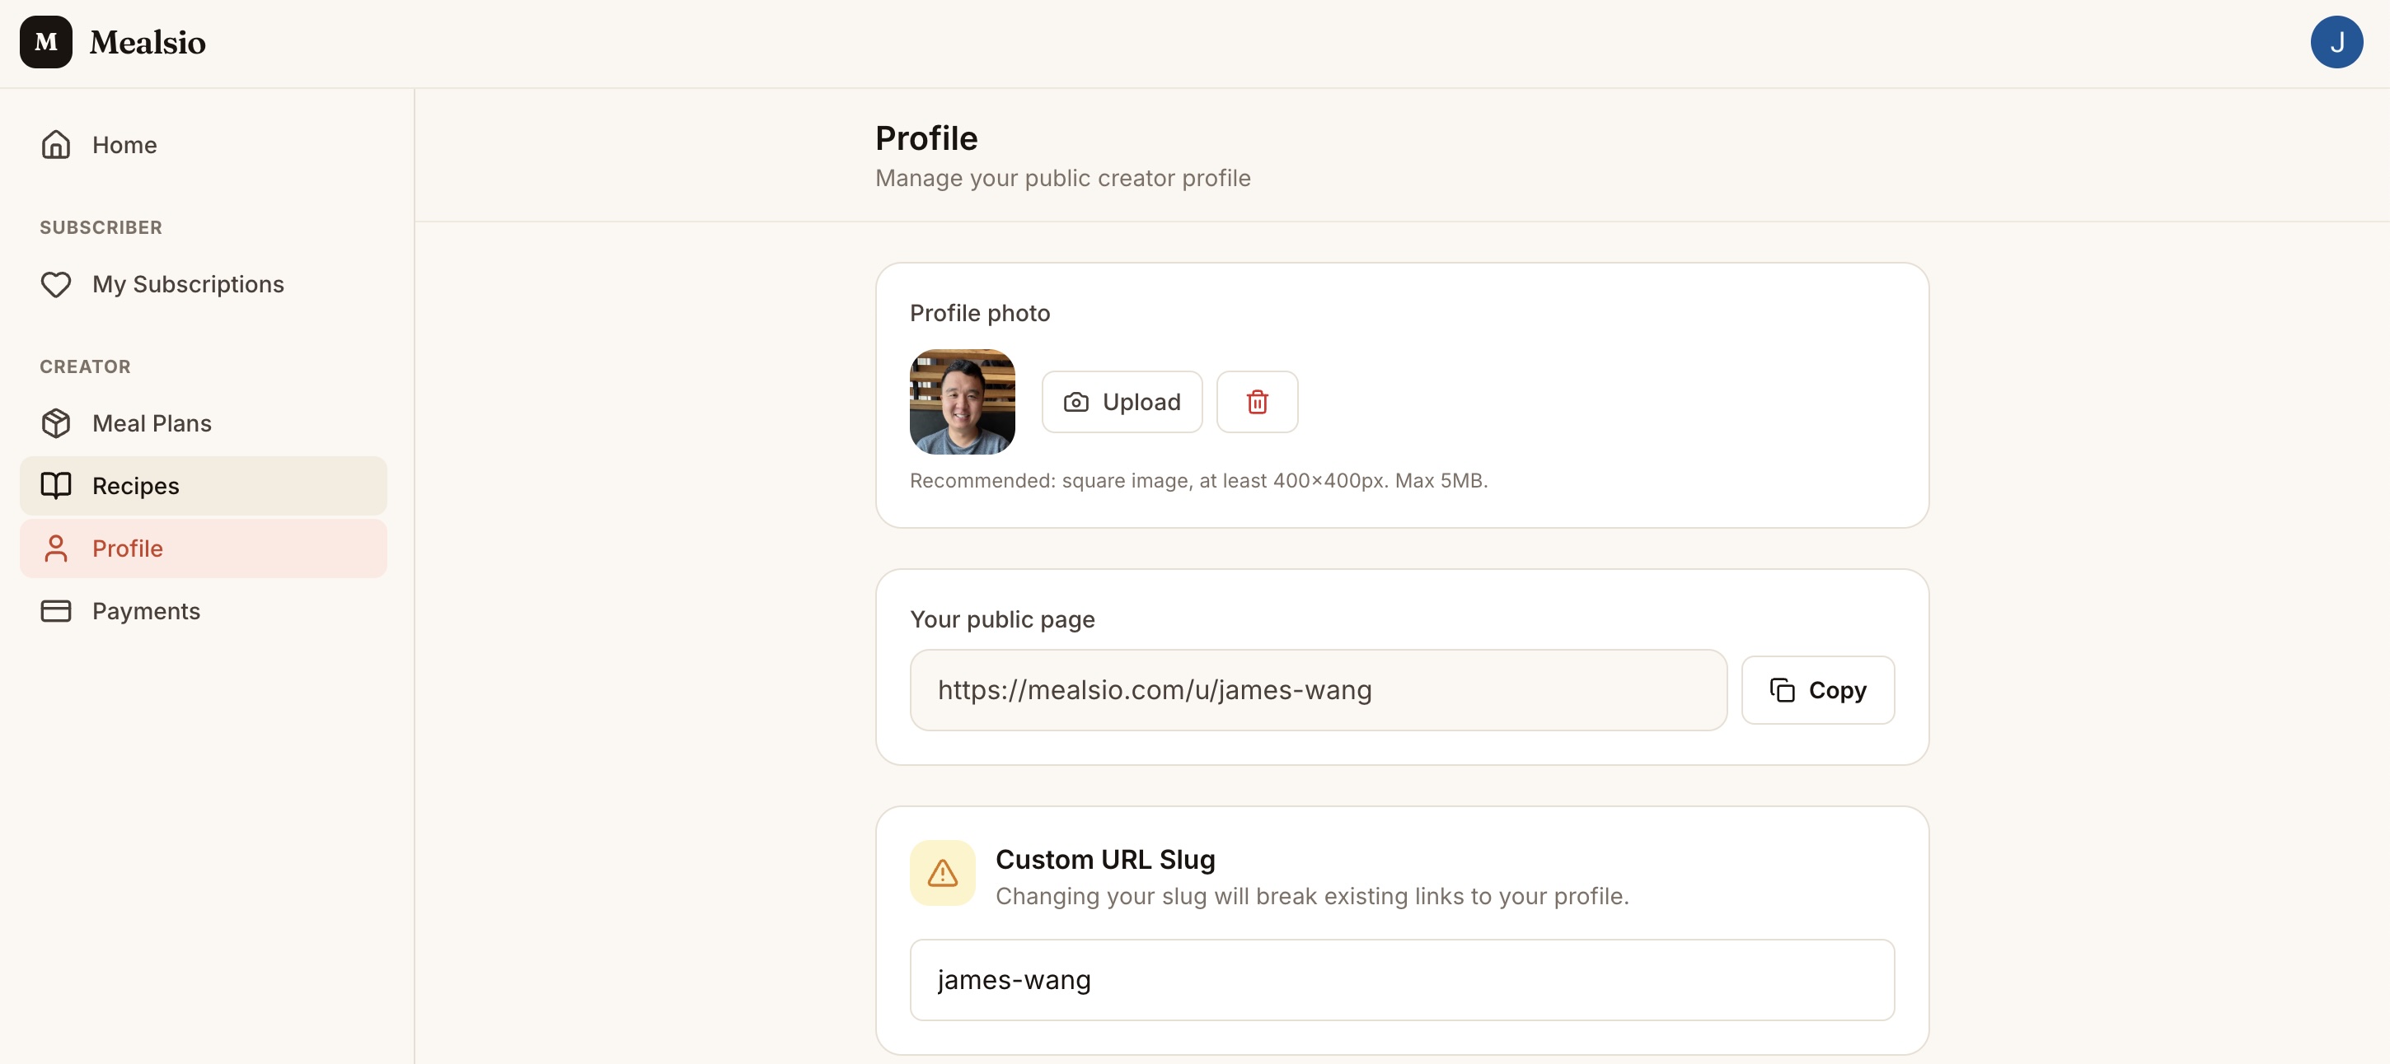This screenshot has height=1064, width=2390.
Task: Click the warning triangle icon
Action: (x=943, y=873)
